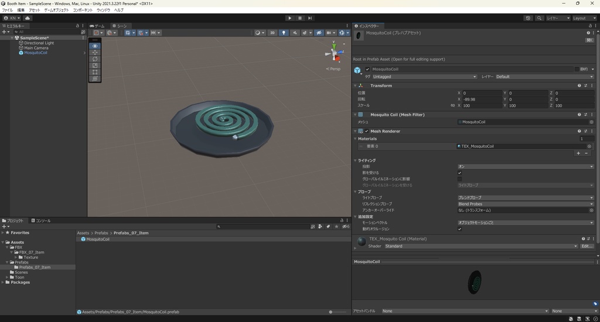Viewport: 600px width, 322px height.
Task: Toggle scene lighting with the lightbulb icon
Action: [x=284, y=33]
